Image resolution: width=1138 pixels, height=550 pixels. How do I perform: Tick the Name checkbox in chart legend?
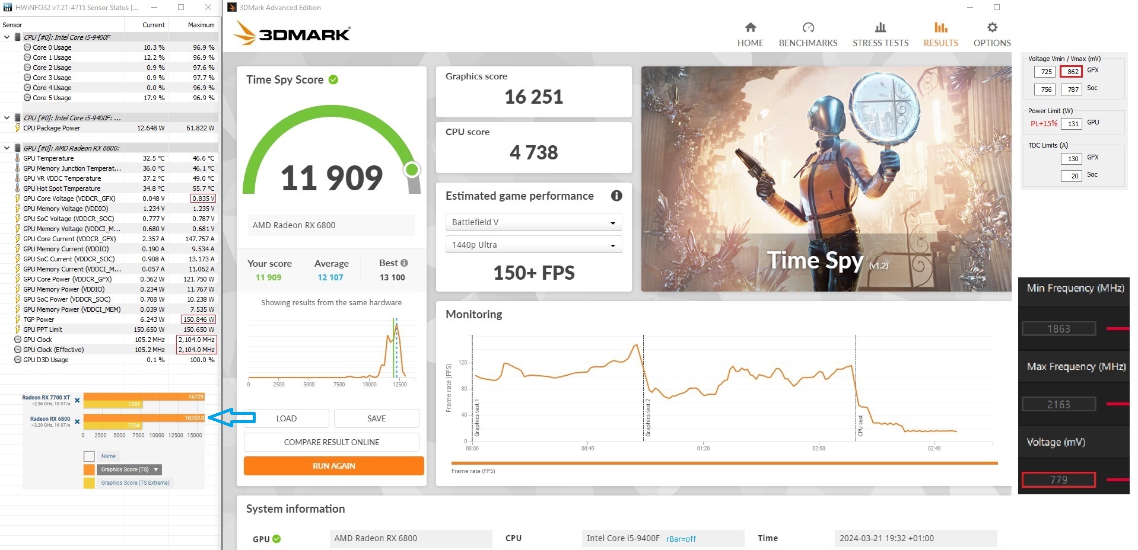[x=89, y=456]
